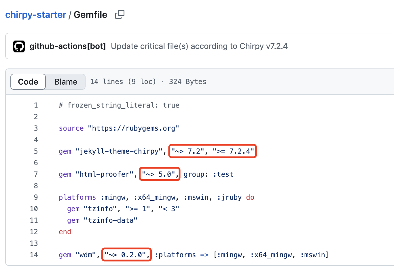Copy the file path using the copy icon

pos(120,14)
